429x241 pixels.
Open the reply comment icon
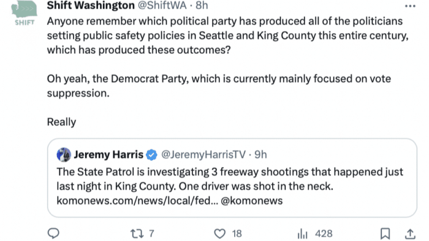point(53,234)
